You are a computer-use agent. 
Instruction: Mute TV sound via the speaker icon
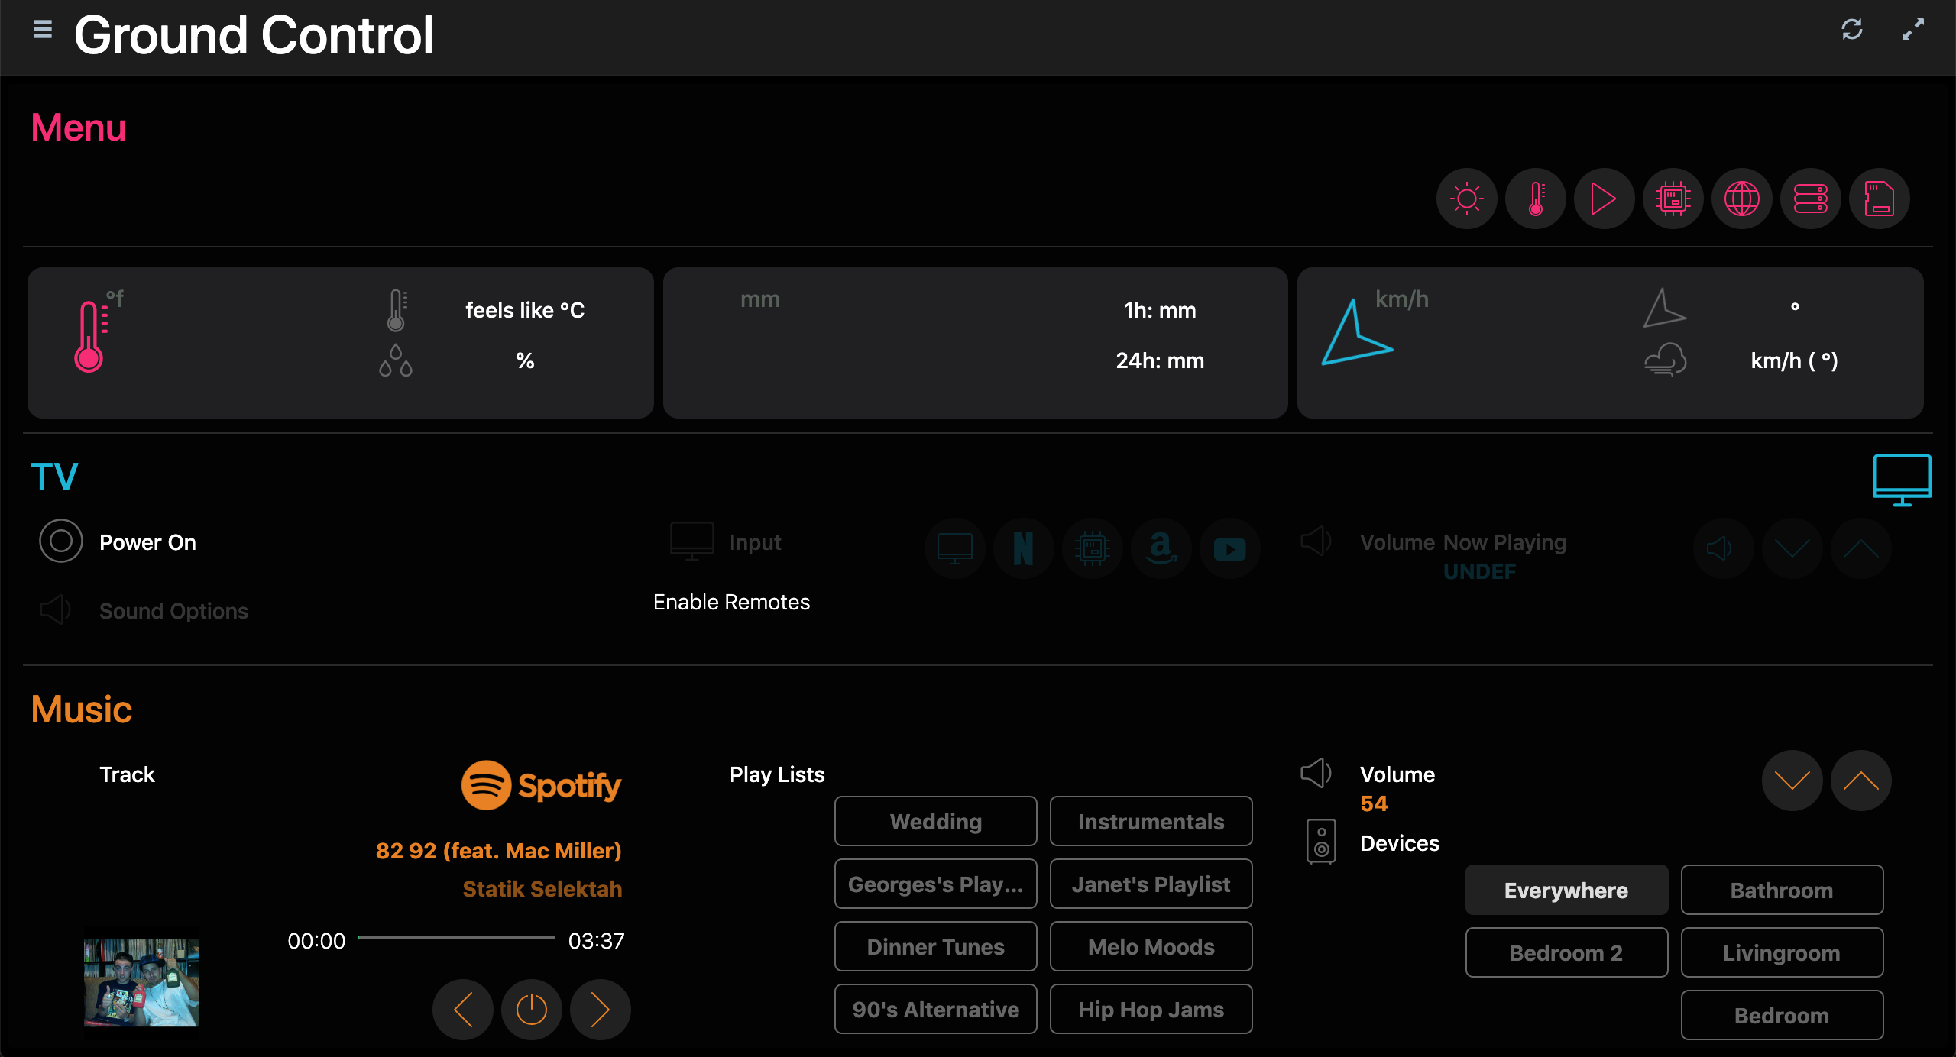pyautogui.click(x=1721, y=548)
